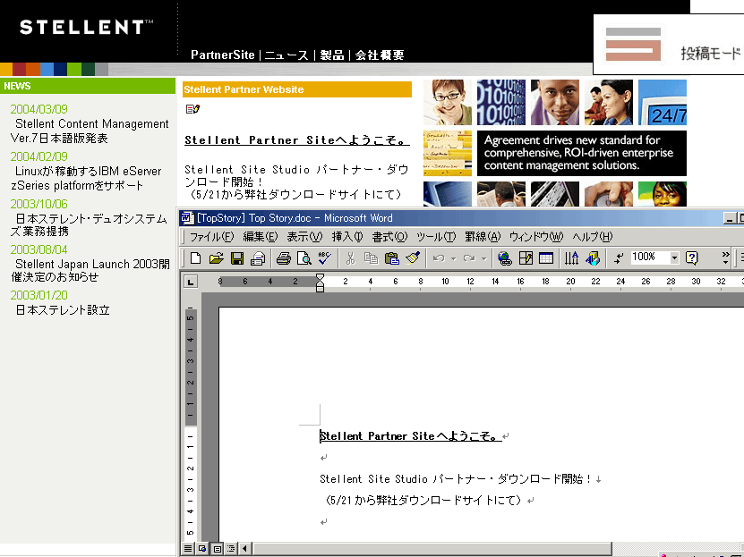The width and height of the screenshot is (744, 557).
Task: Expand the More Buttons toolbar chevron
Action: 725,258
